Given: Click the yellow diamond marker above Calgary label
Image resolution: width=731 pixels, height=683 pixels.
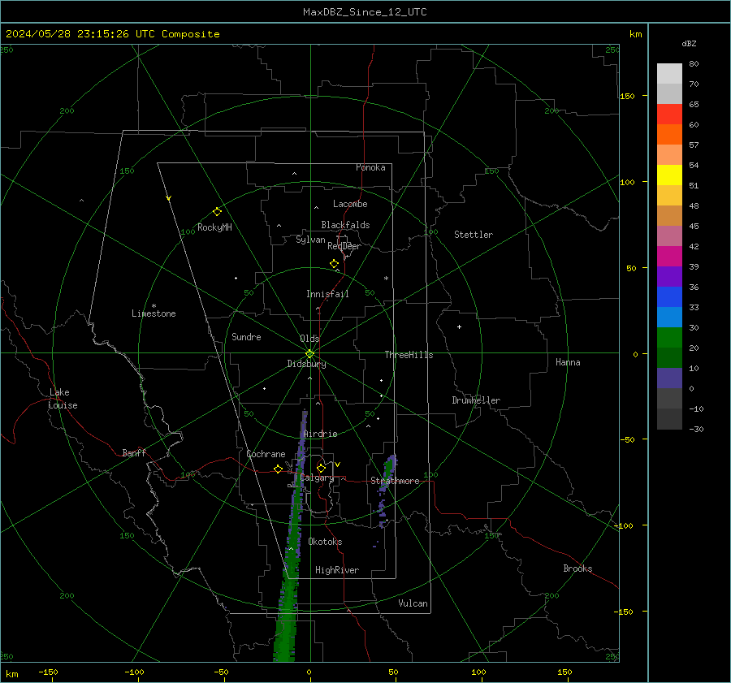Looking at the screenshot, I should coord(321,468).
